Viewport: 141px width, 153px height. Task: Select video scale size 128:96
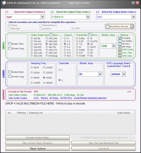32,38
